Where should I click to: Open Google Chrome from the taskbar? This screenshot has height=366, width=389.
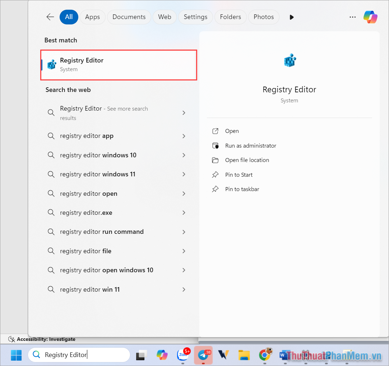[x=265, y=355]
